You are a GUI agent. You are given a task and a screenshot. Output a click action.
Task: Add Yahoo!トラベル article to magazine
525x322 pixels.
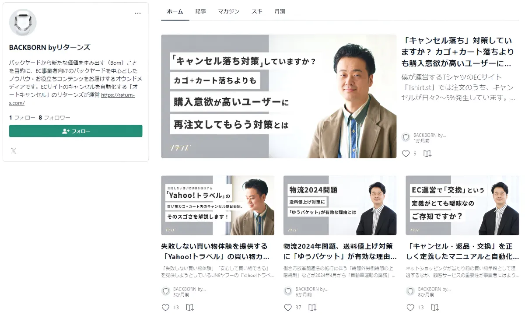(x=190, y=308)
